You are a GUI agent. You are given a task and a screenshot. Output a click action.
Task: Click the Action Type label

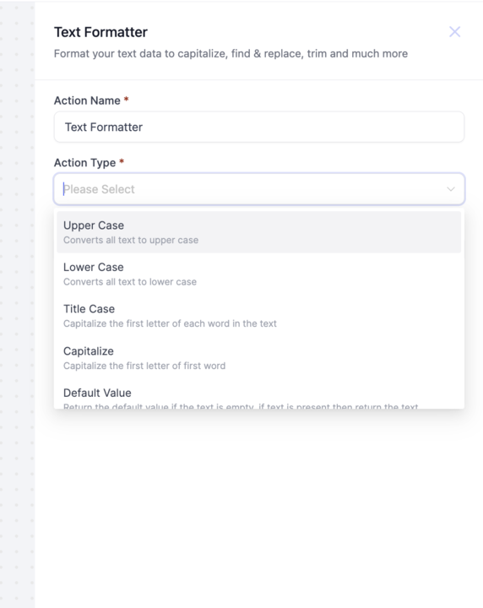85,162
